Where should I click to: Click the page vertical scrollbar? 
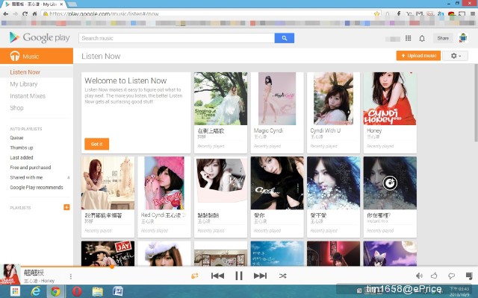coord(476,103)
